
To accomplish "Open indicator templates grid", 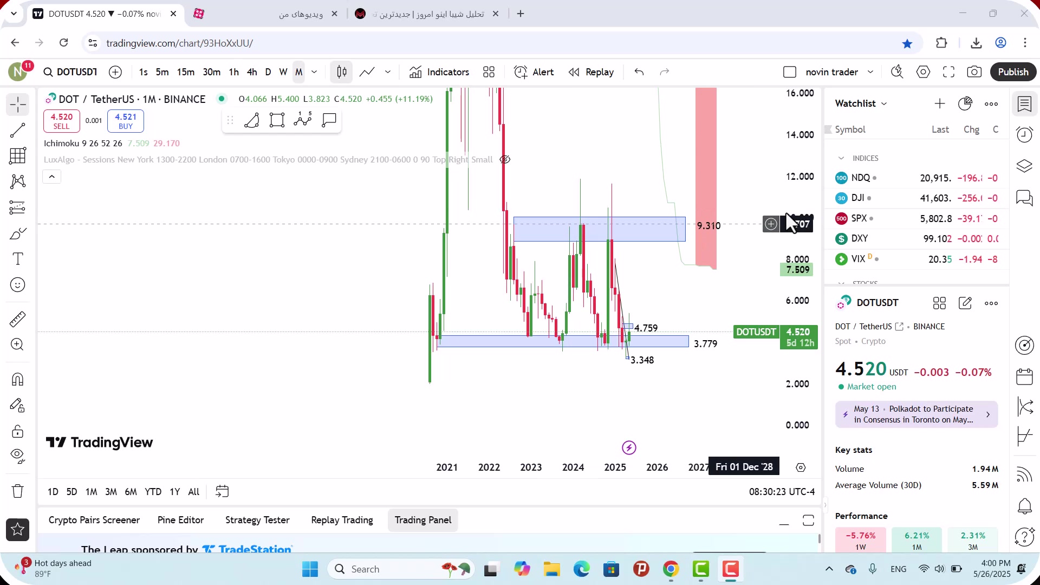I will 489,72.
